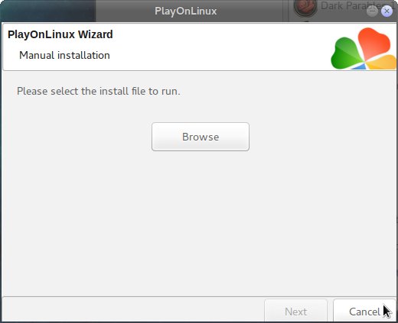The height and width of the screenshot is (323, 398).
Task: Select the Dark Parables game icon behind
Action: pos(305,8)
